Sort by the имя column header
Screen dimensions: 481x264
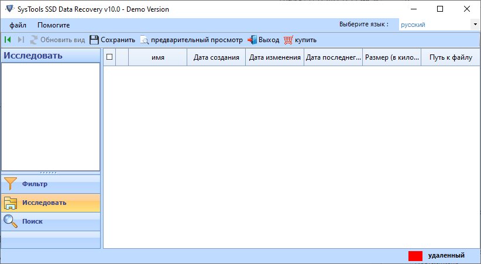tap(157, 57)
